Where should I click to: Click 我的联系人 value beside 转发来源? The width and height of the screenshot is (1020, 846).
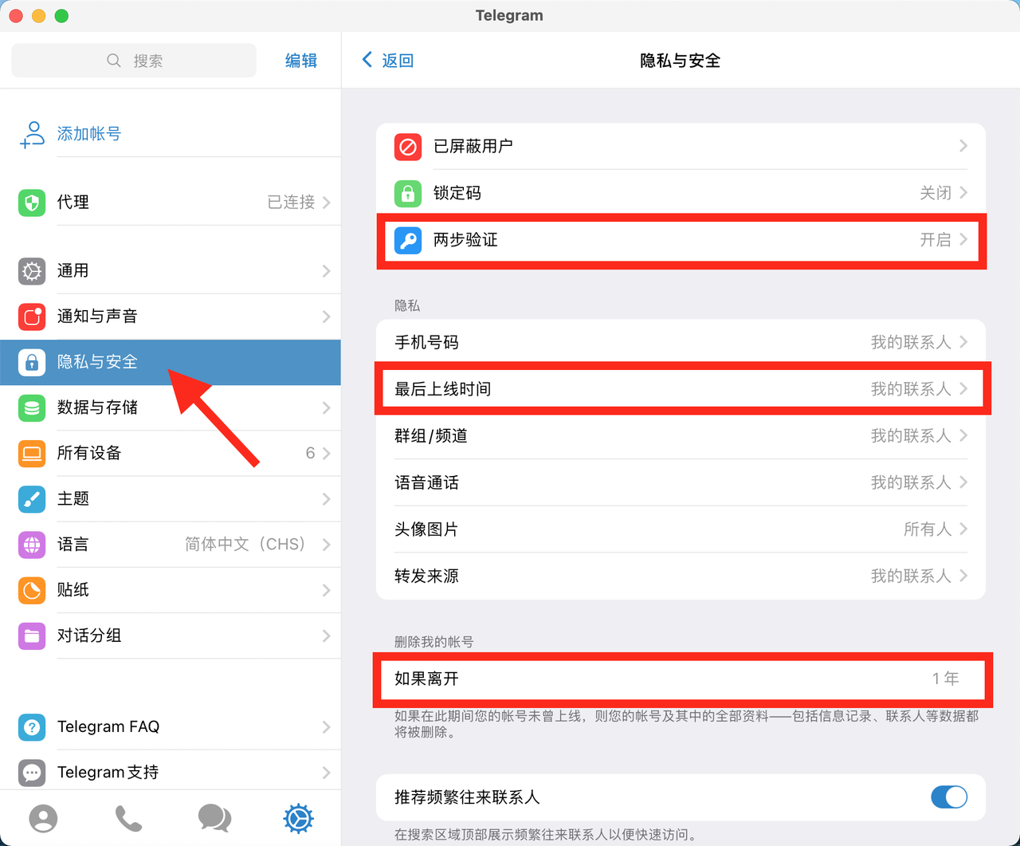coord(911,576)
